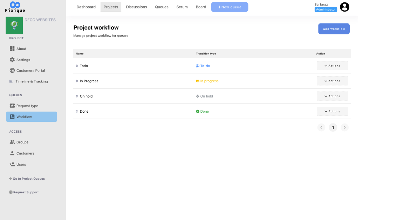Click the Add workflow button
This screenshot has width=404, height=220.
[x=334, y=29]
